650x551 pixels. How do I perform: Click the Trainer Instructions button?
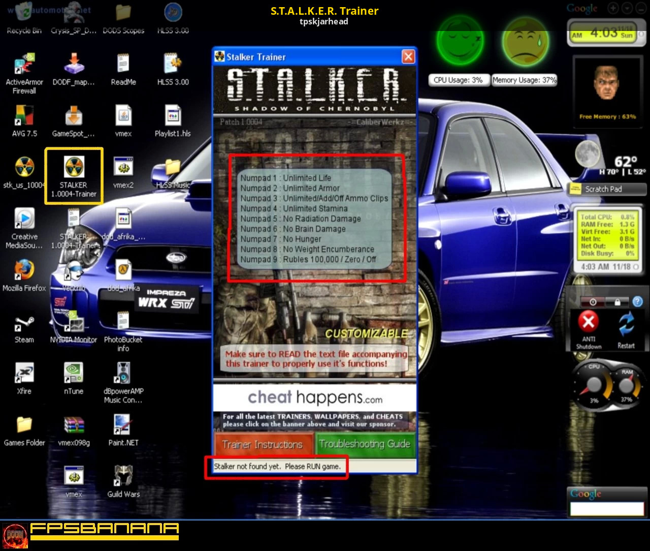(263, 445)
